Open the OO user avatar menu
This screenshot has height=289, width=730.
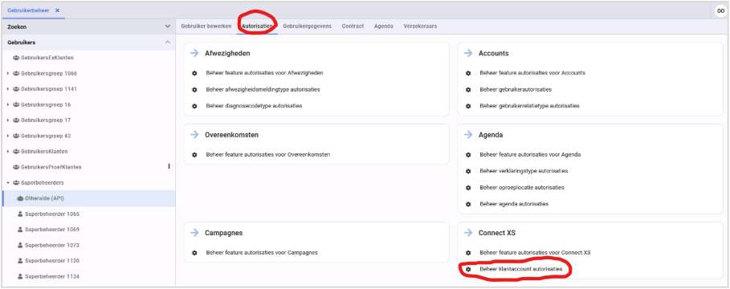point(720,10)
